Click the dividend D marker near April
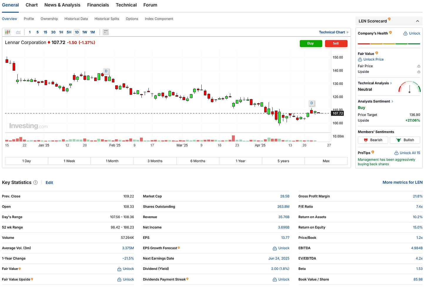This screenshot has width=428, height=289. pyautogui.click(x=312, y=103)
